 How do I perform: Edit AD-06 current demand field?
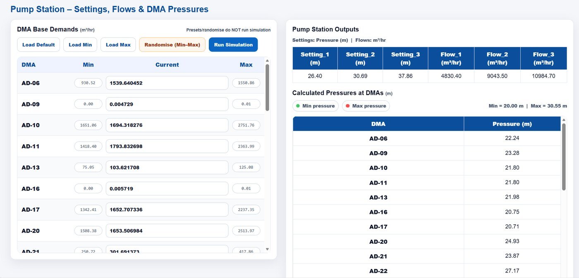coord(167,83)
